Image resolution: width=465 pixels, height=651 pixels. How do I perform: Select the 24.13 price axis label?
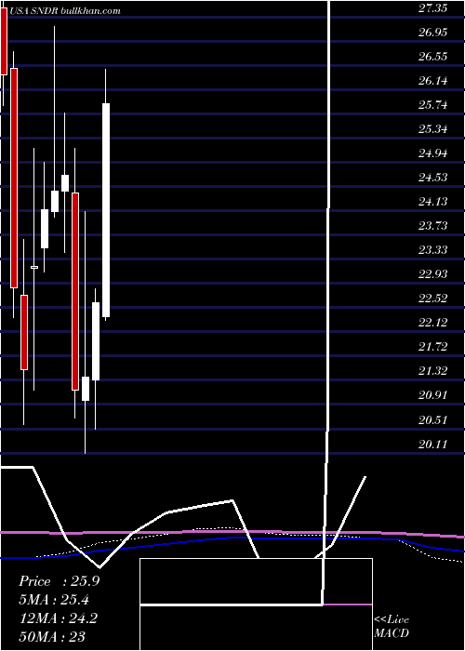pos(432,202)
